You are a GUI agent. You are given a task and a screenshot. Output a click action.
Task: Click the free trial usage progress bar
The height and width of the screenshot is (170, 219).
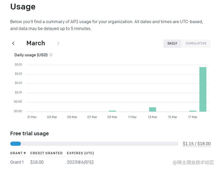(94, 144)
